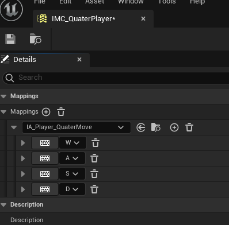Delete the S key mapping
The height and width of the screenshot is (225, 229).
(x=94, y=174)
